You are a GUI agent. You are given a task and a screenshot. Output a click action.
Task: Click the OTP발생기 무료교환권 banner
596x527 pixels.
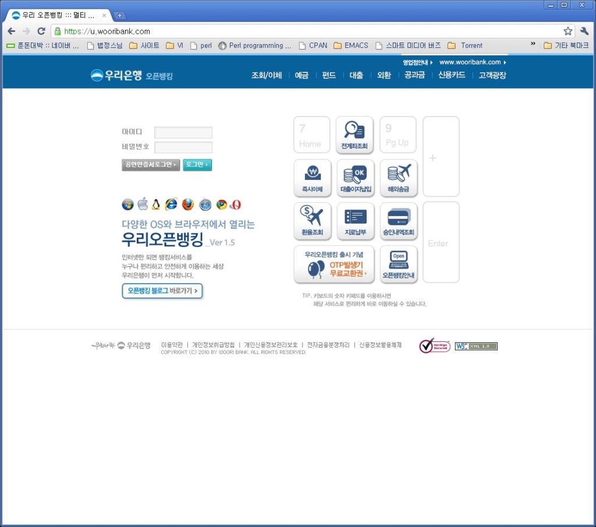334,264
